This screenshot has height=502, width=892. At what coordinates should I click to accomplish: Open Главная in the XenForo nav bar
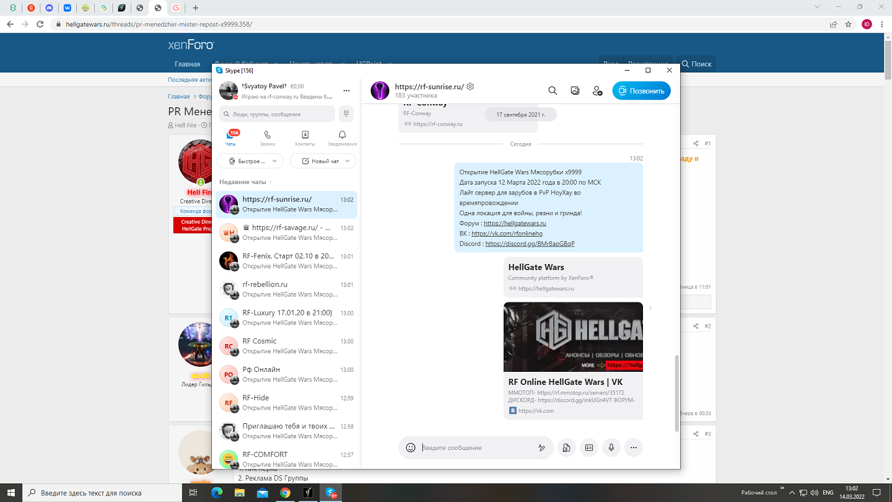[x=187, y=64]
